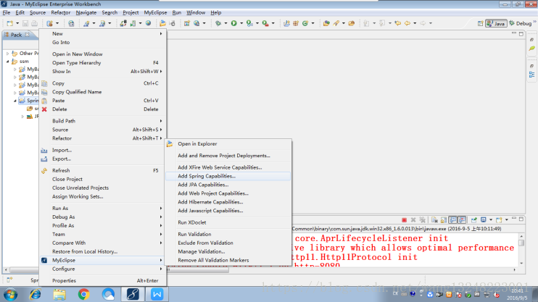Choose Close Project

coord(103,180)
